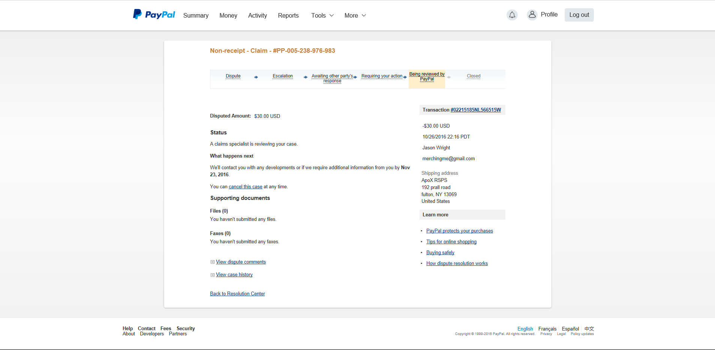Image resolution: width=715 pixels, height=350 pixels.
Task: Click the -$30.00 USD transaction amount
Action: 436,126
